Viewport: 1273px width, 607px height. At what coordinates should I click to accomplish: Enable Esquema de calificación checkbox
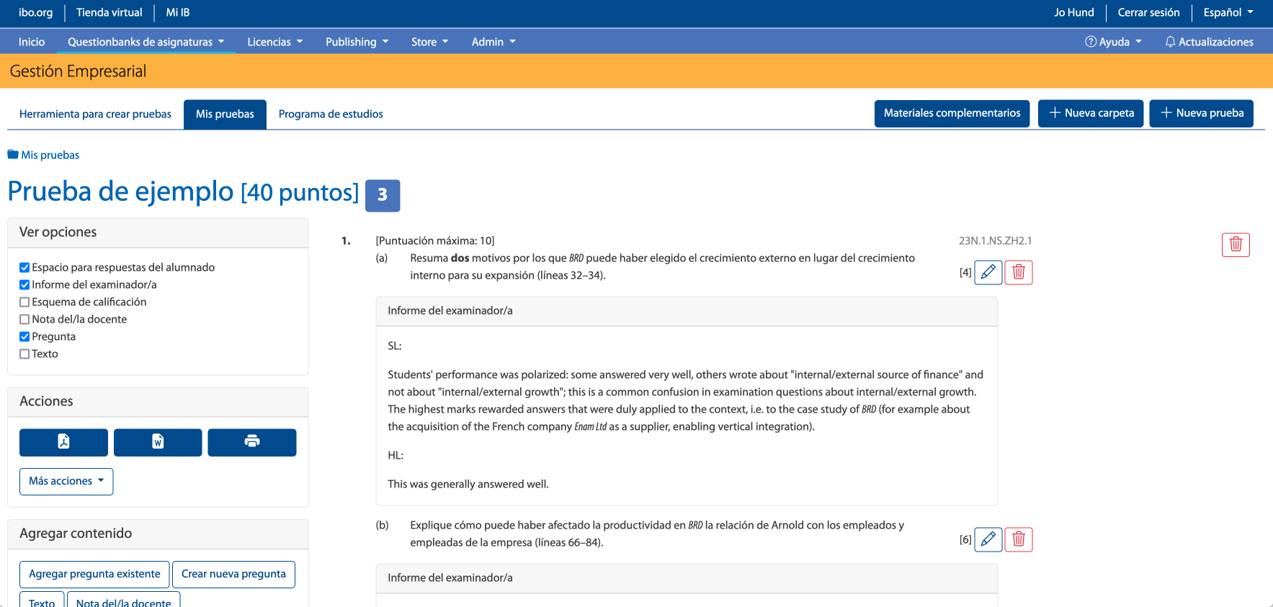pos(24,302)
